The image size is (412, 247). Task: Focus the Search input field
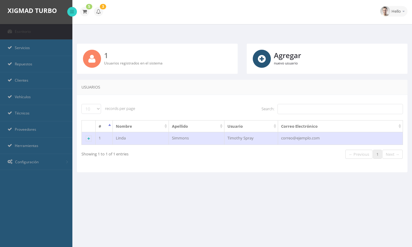pos(340,109)
